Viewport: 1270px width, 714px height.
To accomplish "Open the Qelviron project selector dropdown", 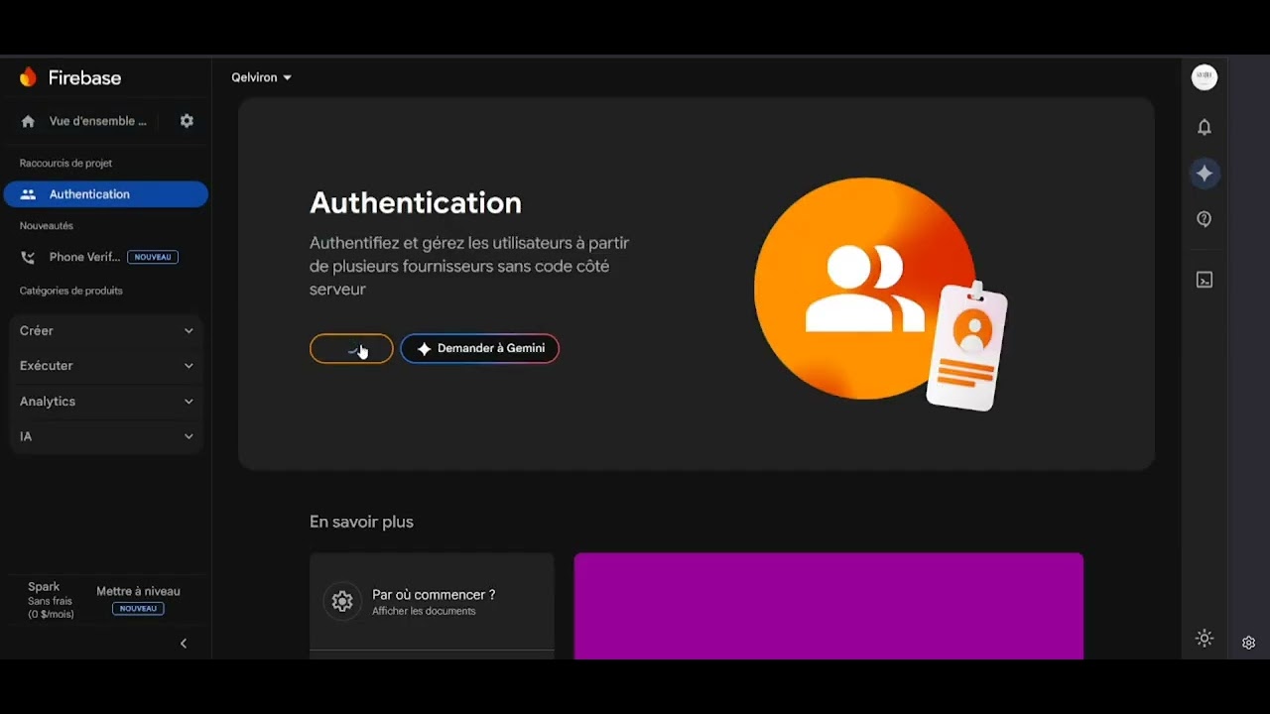I will 261,77.
